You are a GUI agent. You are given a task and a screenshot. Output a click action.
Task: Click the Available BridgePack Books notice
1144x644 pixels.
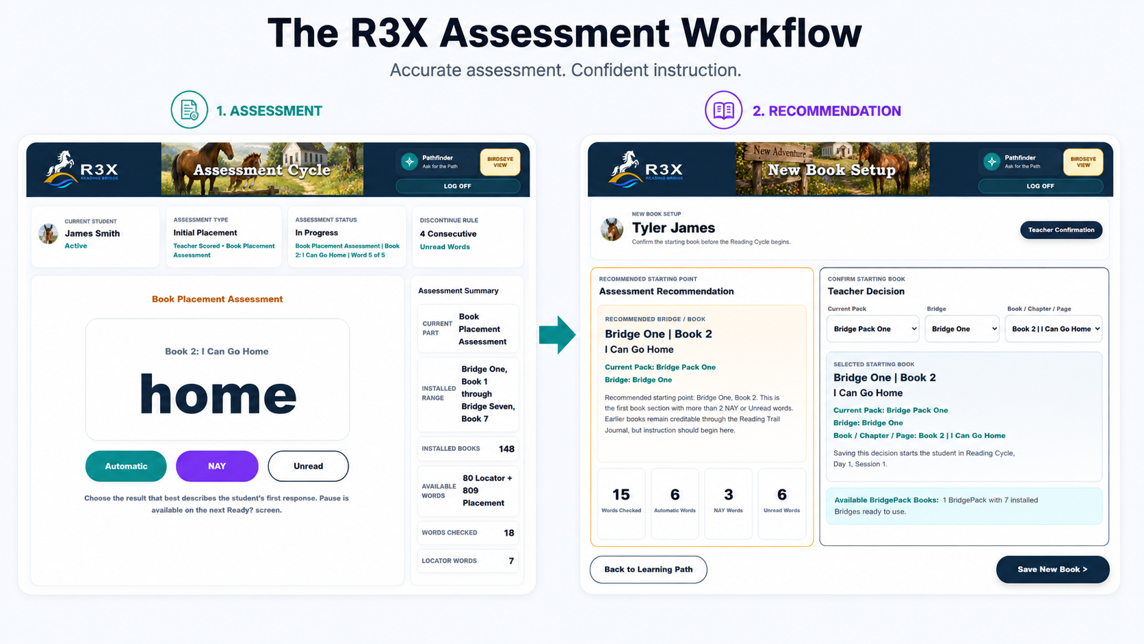click(x=964, y=506)
